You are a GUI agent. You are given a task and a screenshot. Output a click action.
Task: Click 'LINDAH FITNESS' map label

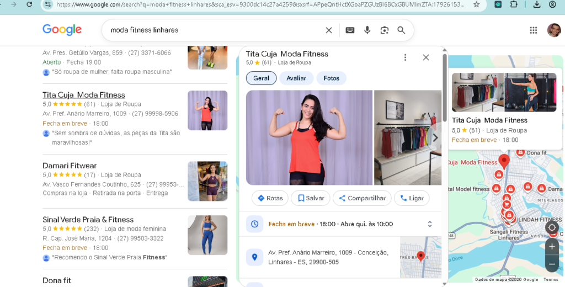tap(540, 220)
